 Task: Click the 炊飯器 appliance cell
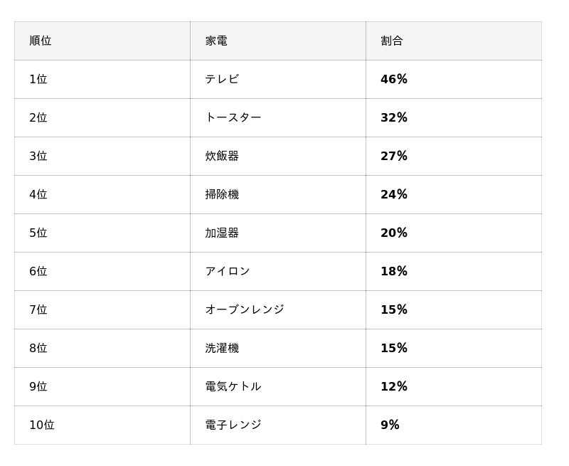click(222, 157)
